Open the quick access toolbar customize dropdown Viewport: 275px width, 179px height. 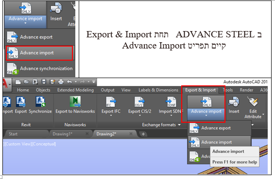pos(94,81)
